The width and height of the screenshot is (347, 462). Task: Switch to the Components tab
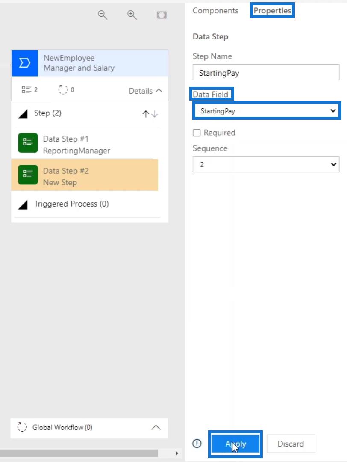pos(215,11)
